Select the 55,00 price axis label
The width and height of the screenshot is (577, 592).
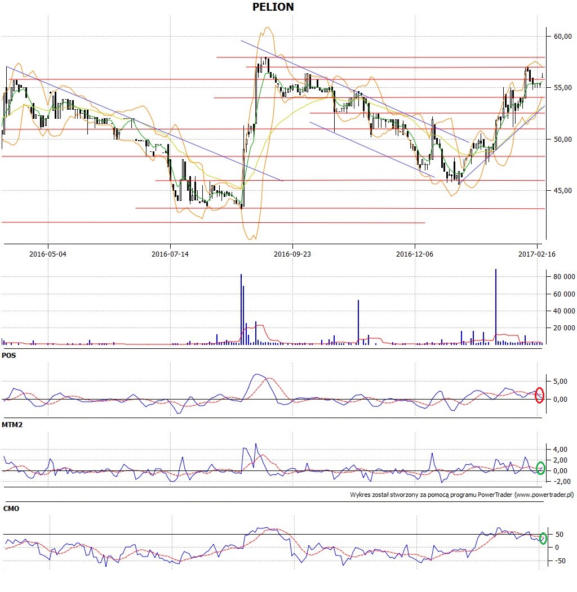[x=563, y=88]
